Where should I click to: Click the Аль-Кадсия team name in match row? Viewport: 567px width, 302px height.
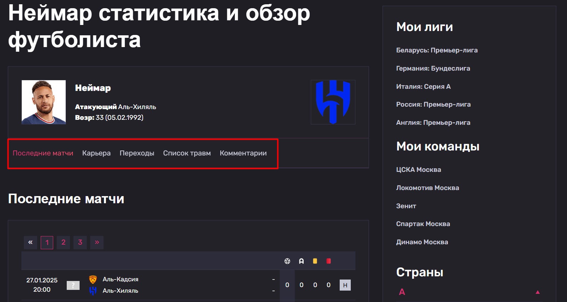121,279
